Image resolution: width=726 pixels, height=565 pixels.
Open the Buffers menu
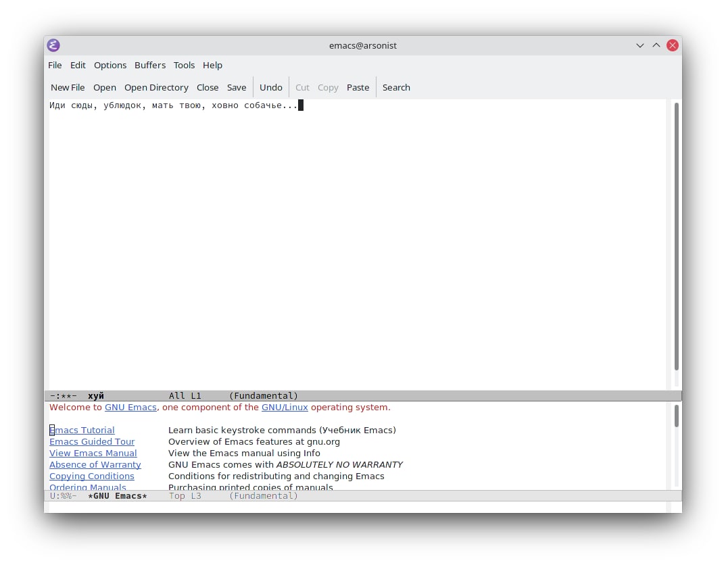[150, 66]
